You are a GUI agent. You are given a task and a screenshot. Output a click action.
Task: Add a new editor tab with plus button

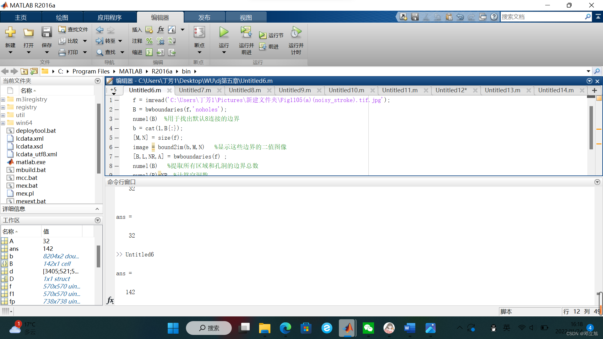pos(595,90)
